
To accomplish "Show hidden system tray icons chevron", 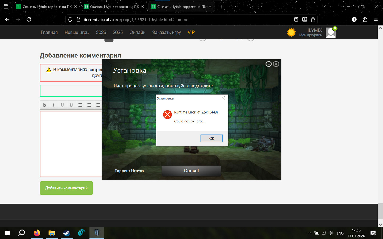I will pos(309,233).
